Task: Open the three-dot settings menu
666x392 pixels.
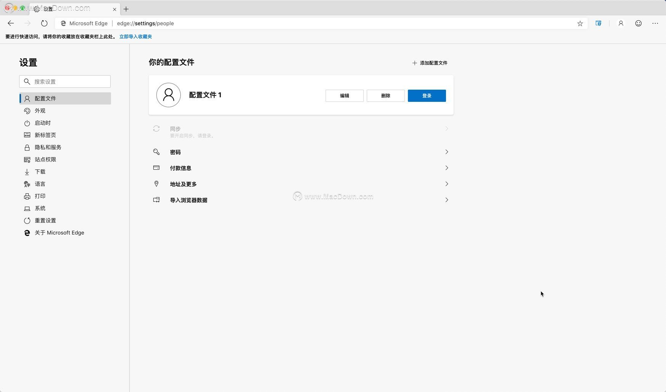Action: [x=655, y=23]
